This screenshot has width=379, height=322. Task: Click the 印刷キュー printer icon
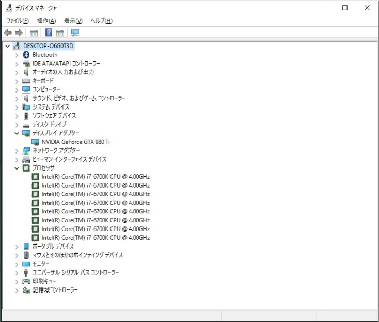pyautogui.click(x=26, y=281)
